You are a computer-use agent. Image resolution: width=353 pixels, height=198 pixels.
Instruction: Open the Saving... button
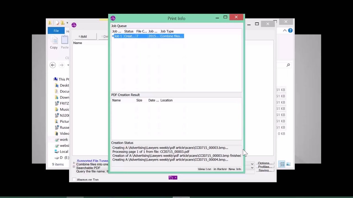point(265,170)
